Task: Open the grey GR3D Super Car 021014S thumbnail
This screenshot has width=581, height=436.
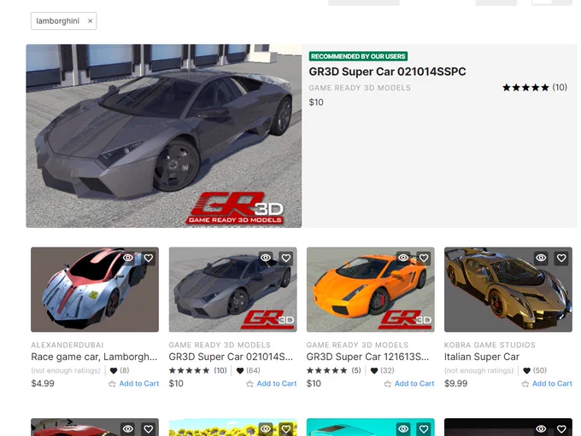Action: [232, 289]
